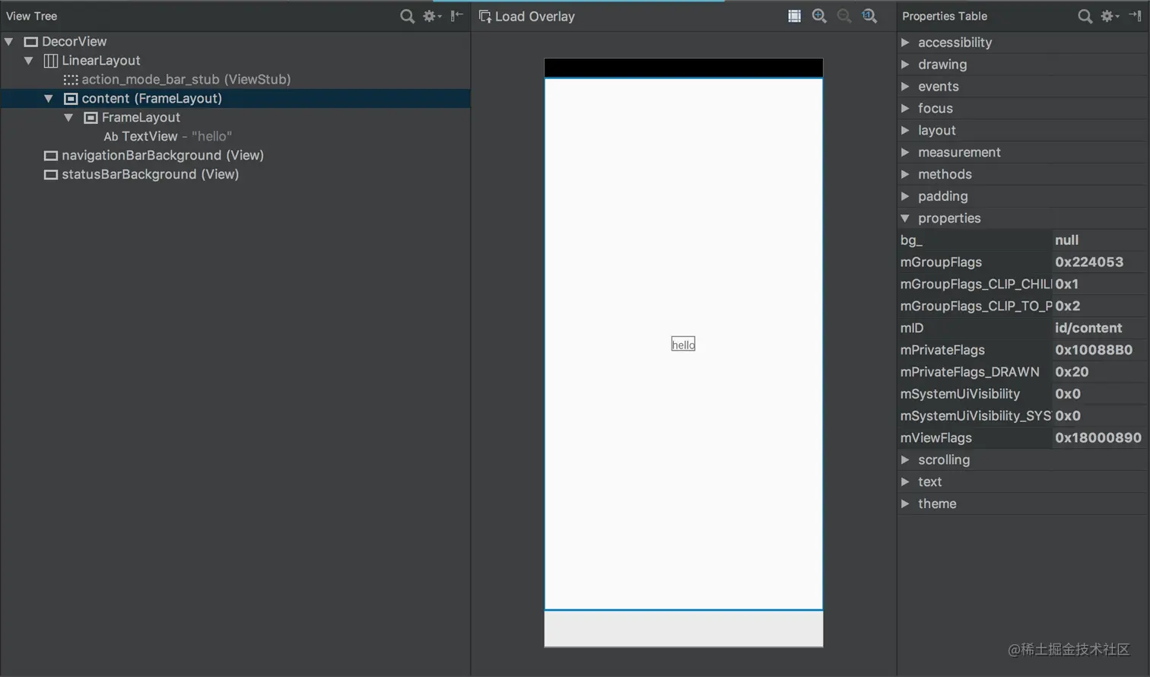The width and height of the screenshot is (1150, 677).
Task: Zoom in on the layout preview
Action: tap(819, 16)
